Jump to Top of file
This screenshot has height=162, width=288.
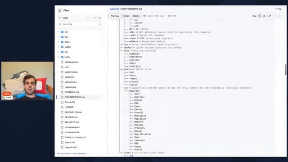click(279, 9)
